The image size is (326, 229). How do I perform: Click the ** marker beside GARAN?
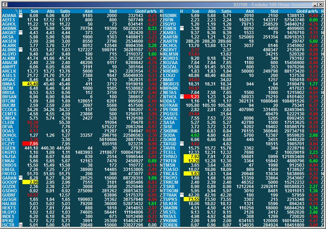[x=21, y=178]
